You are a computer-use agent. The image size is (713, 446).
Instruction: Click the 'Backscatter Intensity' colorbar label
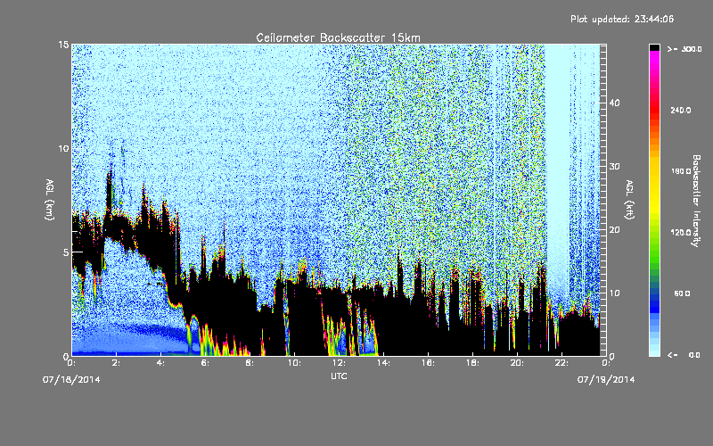(696, 201)
